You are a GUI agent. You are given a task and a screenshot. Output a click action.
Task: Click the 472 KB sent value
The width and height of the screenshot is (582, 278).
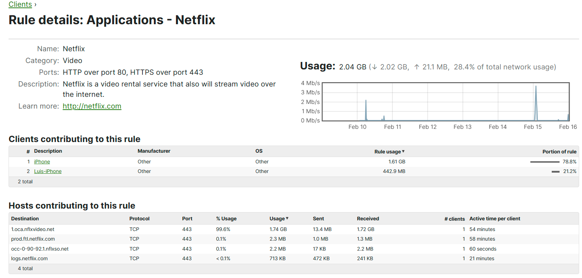[x=321, y=258]
